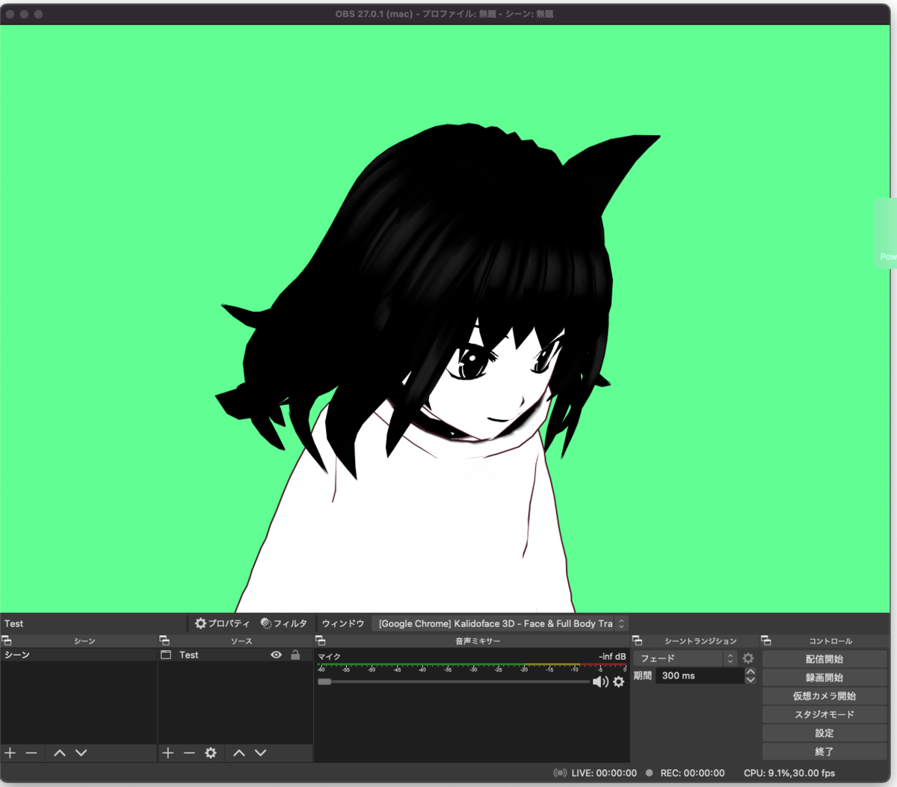This screenshot has height=787, width=897.
Task: Click the コントロール dock float icon
Action: (x=766, y=641)
